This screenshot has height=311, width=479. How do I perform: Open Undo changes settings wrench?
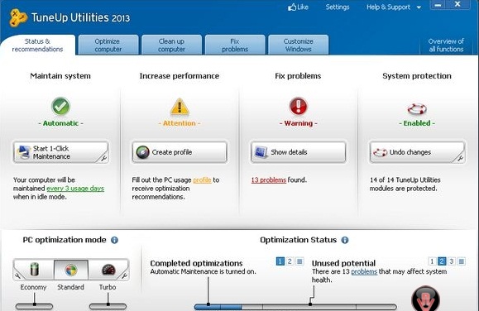460,158
